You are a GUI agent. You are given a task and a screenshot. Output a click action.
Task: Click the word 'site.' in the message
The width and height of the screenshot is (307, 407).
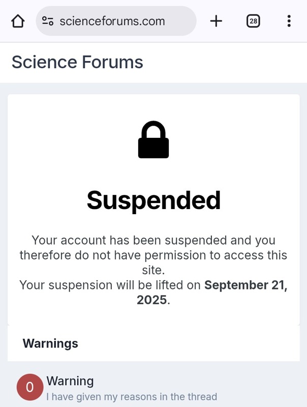tap(153, 270)
